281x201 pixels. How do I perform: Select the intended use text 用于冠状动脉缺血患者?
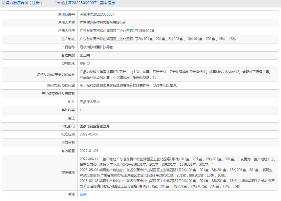click(129, 86)
